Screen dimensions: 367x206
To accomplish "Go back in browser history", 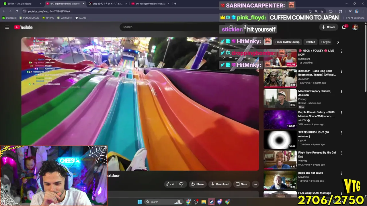I will point(4,11).
